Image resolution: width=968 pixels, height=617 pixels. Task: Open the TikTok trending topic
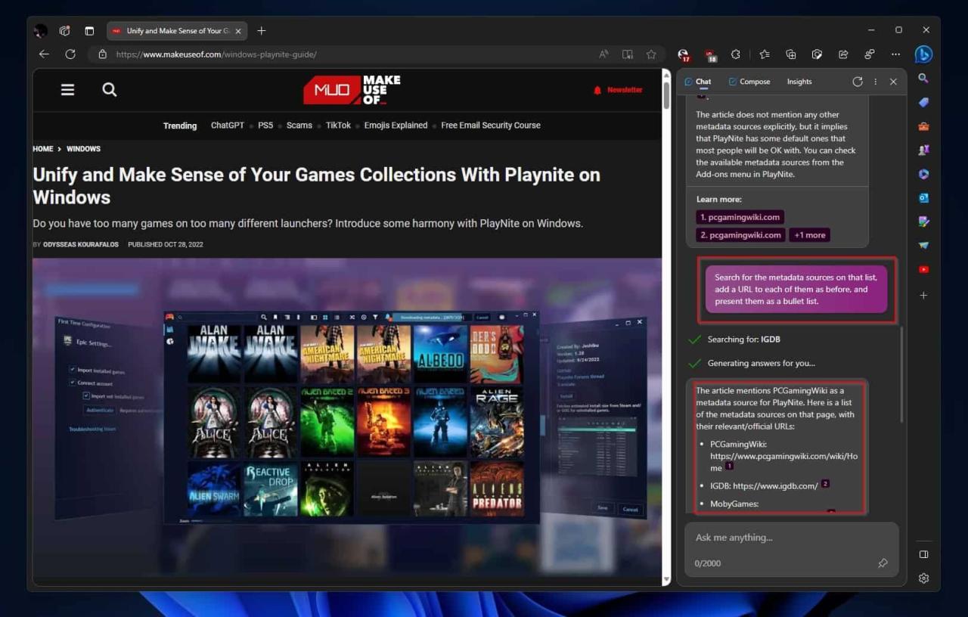[x=338, y=126]
